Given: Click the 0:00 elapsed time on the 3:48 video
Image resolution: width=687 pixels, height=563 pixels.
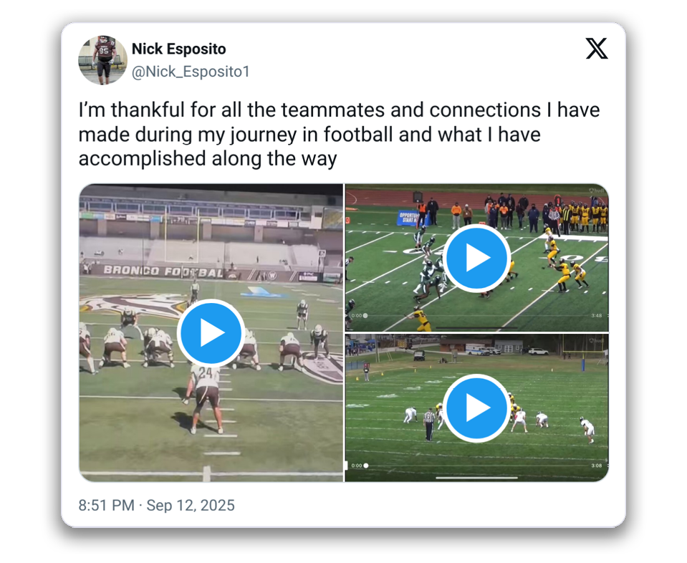Looking at the screenshot, I should 357,315.
